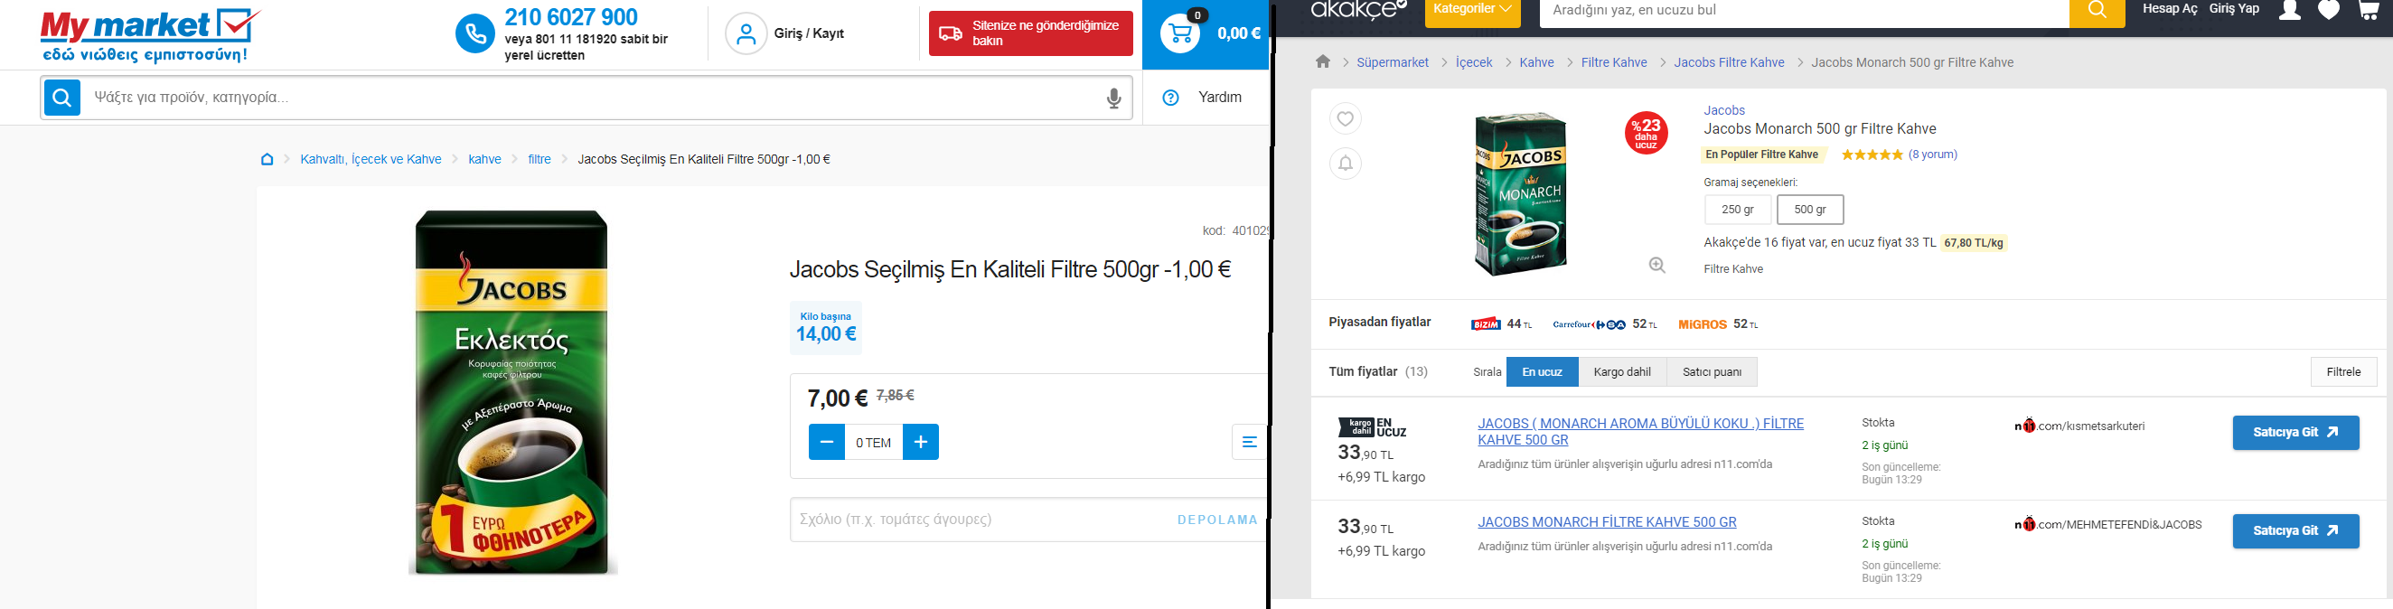Viewport: 2393px width, 609px height.
Task: Open JACOBS MONARCH FİLTRE KAHVE 500 GR link
Action: (x=1607, y=521)
